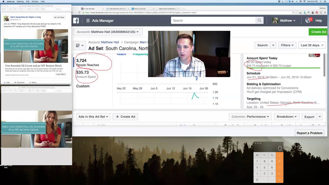This screenshot has width=329, height=185.
Task: Click the Like Page button on ad preview
Action: [59, 17]
